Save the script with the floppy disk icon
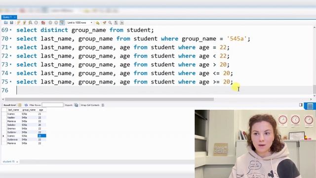Viewport: 316px width, 178px height. pyautogui.click(x=11, y=23)
